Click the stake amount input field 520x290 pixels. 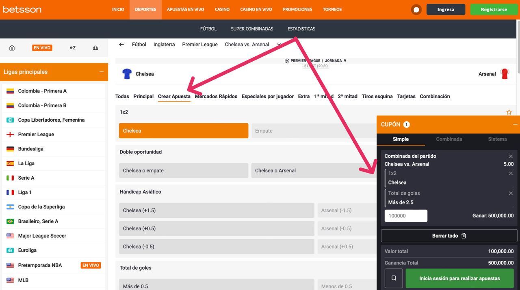tap(406, 216)
